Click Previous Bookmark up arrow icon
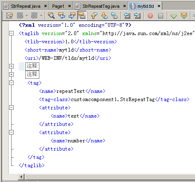195x182 pixels. coord(94,15)
